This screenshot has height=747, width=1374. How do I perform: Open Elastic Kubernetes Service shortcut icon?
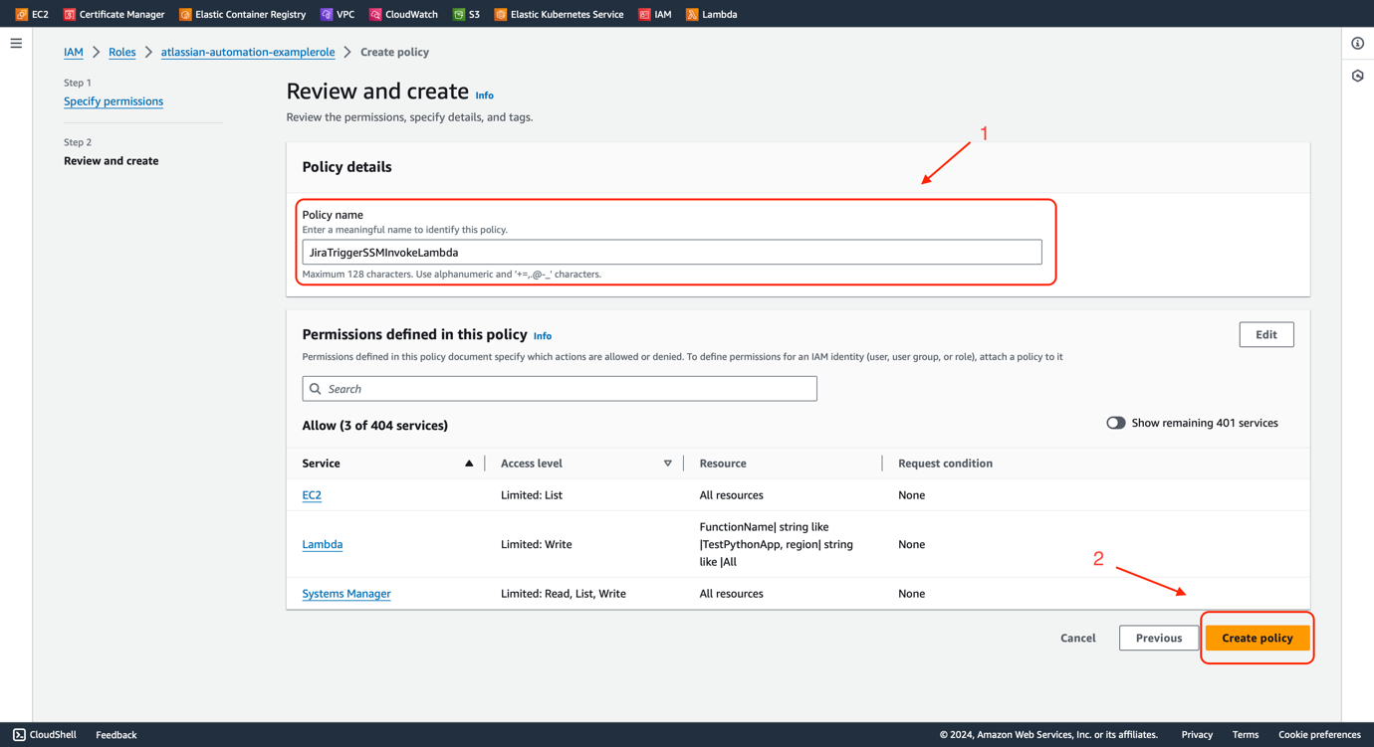point(501,14)
